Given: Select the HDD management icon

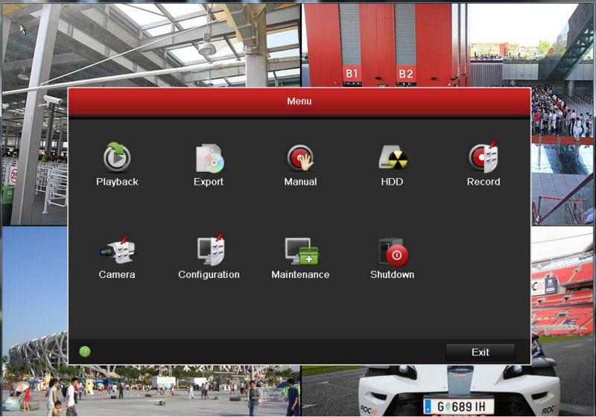Looking at the screenshot, I should click(393, 158).
